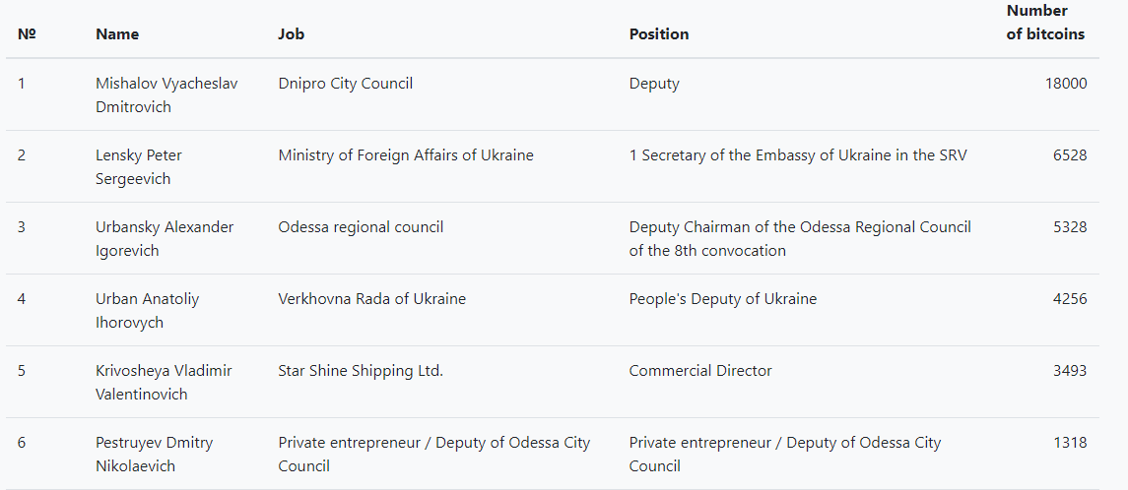Click the Number of bitcoins header
Viewport: 1128px width, 490px height.
click(1045, 23)
